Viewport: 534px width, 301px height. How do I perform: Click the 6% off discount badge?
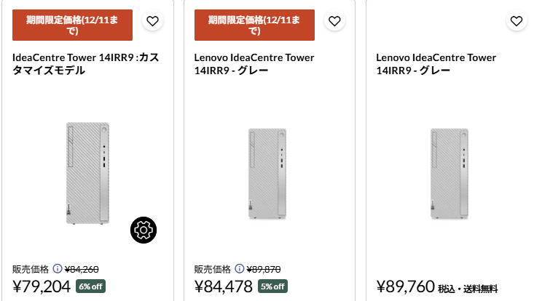(90, 286)
